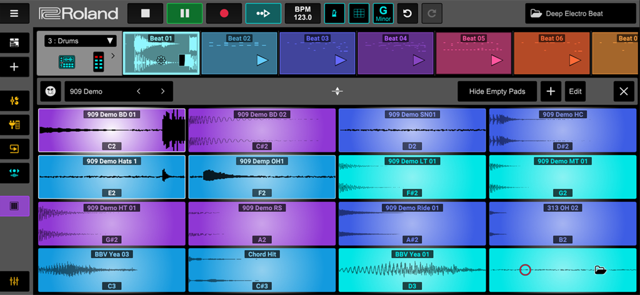Play the Beat 05 clip
Screen dimensions: 640x295
click(496, 61)
